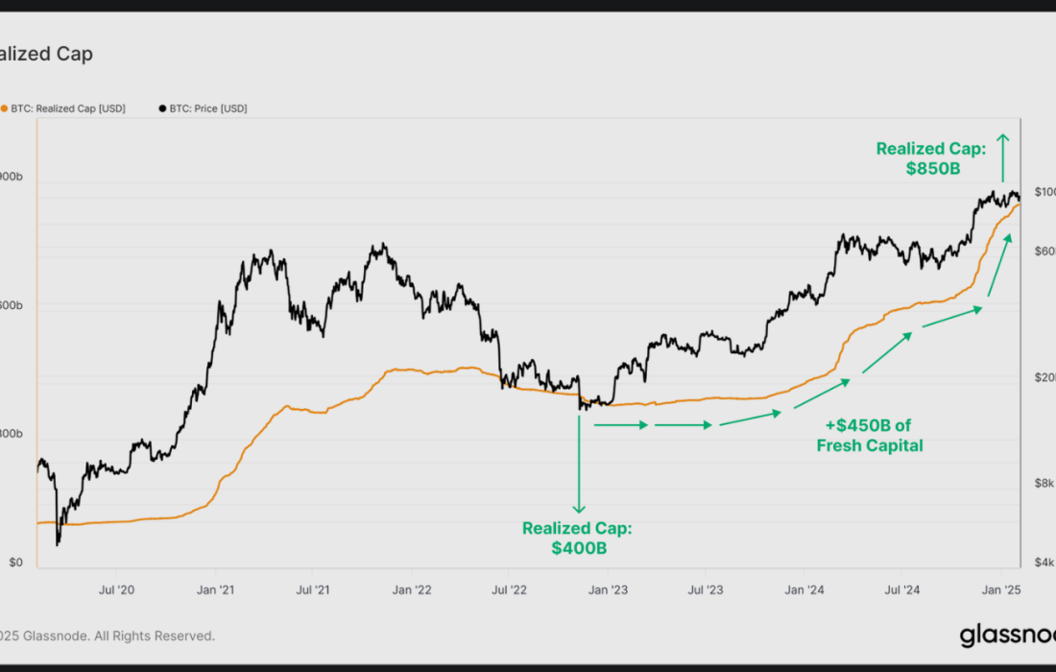
Task: Select the Jan '25 x-axis label
Action: 1001,588
